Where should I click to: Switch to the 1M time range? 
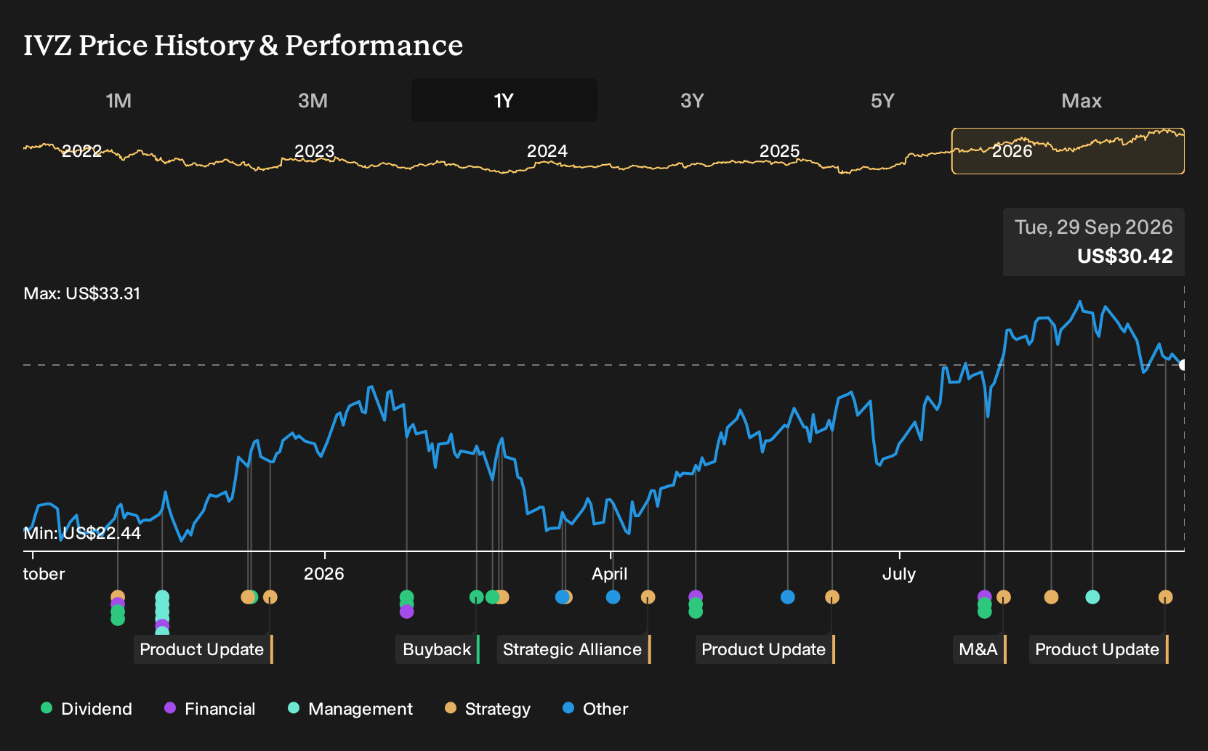click(x=118, y=100)
